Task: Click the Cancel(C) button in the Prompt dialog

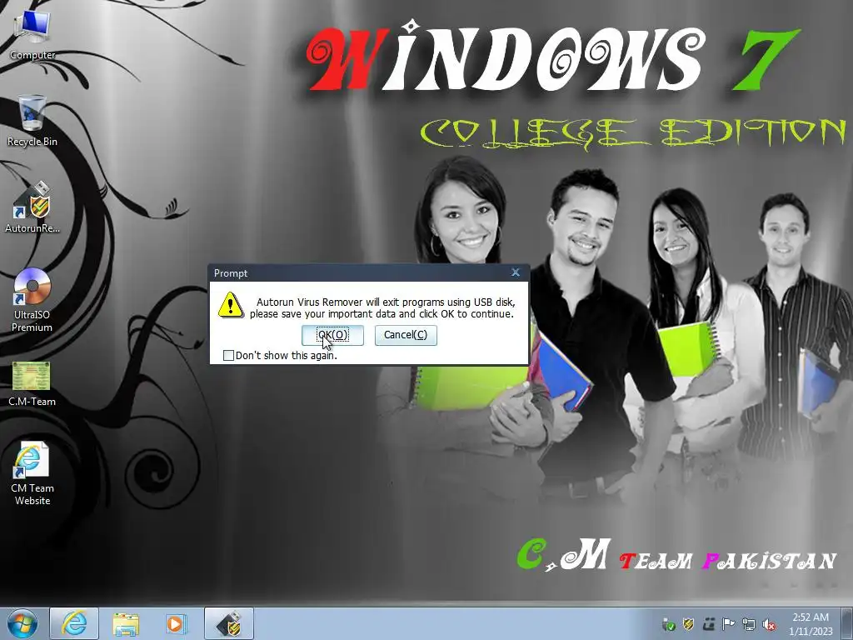Action: (406, 335)
